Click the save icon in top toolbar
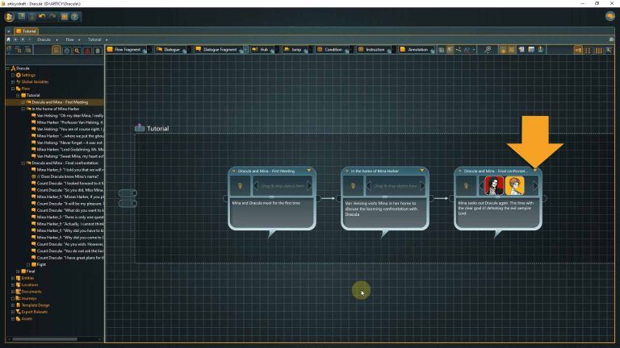Image resolution: width=620 pixels, height=348 pixels. (22, 17)
